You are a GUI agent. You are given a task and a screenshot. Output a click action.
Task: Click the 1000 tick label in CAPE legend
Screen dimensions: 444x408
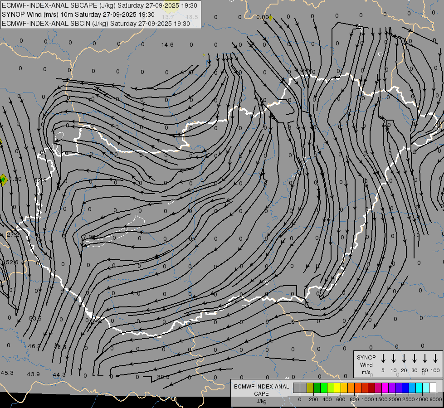click(x=367, y=399)
